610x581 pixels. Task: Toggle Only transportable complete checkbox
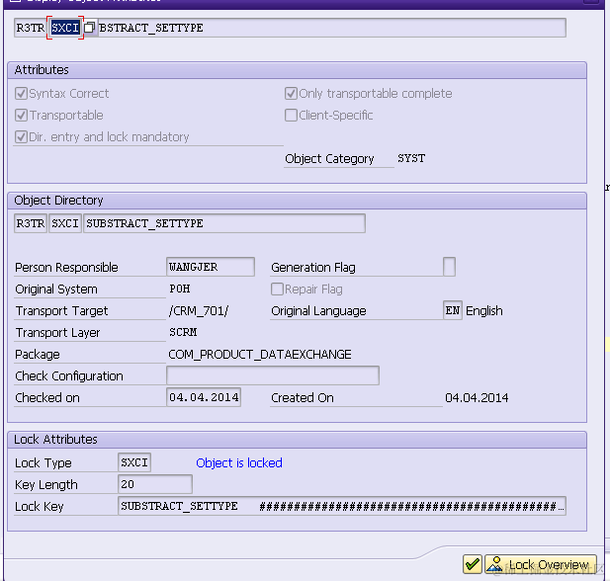[291, 94]
